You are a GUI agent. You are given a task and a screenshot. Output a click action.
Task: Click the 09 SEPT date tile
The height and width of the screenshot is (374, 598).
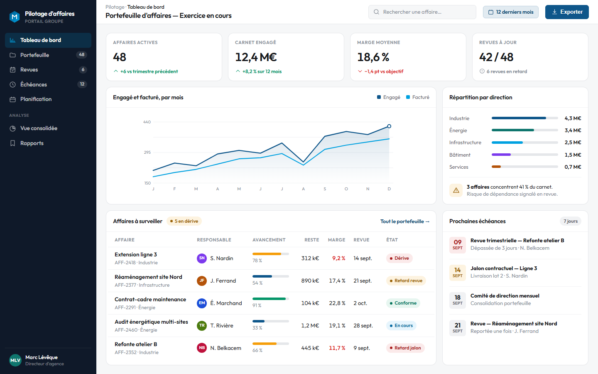(458, 245)
